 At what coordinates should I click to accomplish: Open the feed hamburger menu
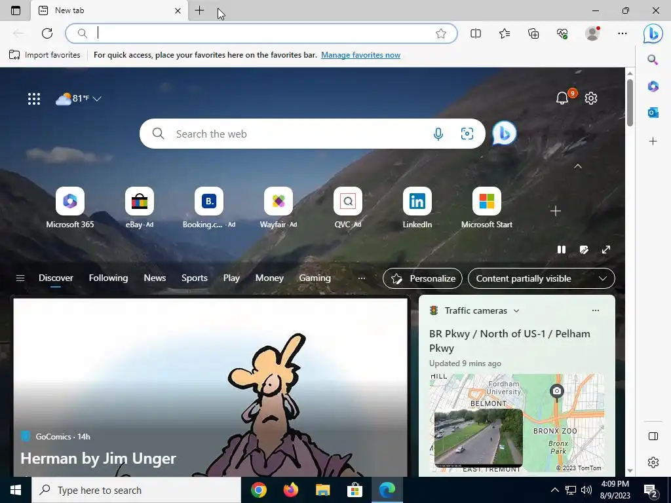coord(20,278)
